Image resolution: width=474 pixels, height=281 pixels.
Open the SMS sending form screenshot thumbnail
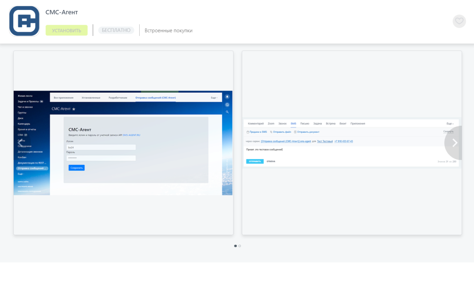pyautogui.click(x=352, y=143)
